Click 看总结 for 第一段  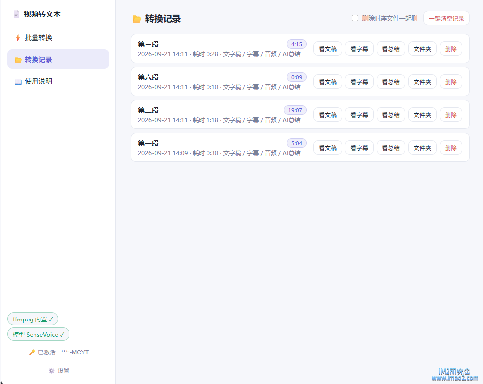[390, 147]
